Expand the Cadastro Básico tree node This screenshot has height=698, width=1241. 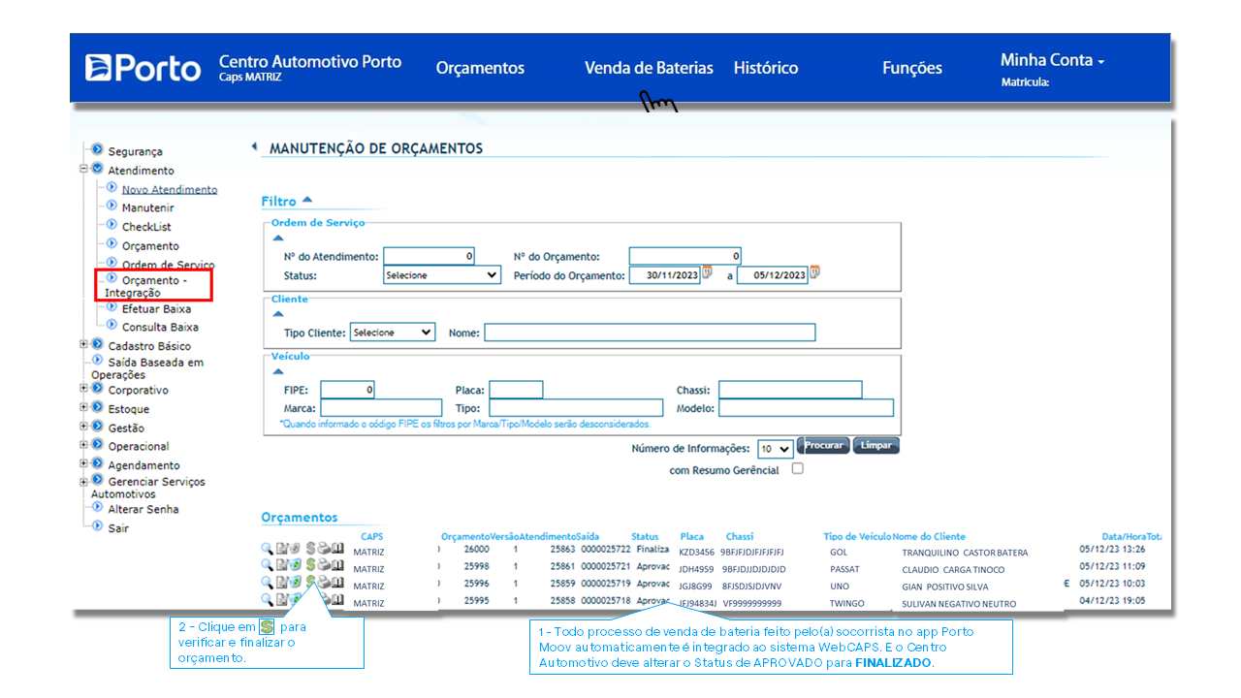[x=84, y=344]
